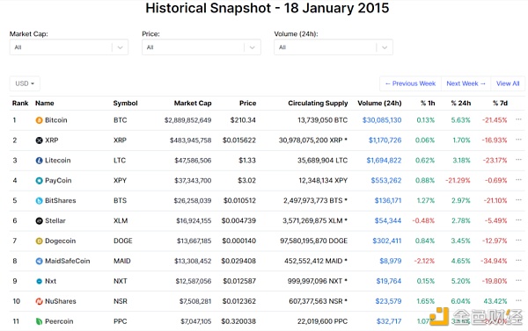Image resolution: width=528 pixels, height=331 pixels.
Task: Click the NuShares logo icon
Action: click(39, 301)
